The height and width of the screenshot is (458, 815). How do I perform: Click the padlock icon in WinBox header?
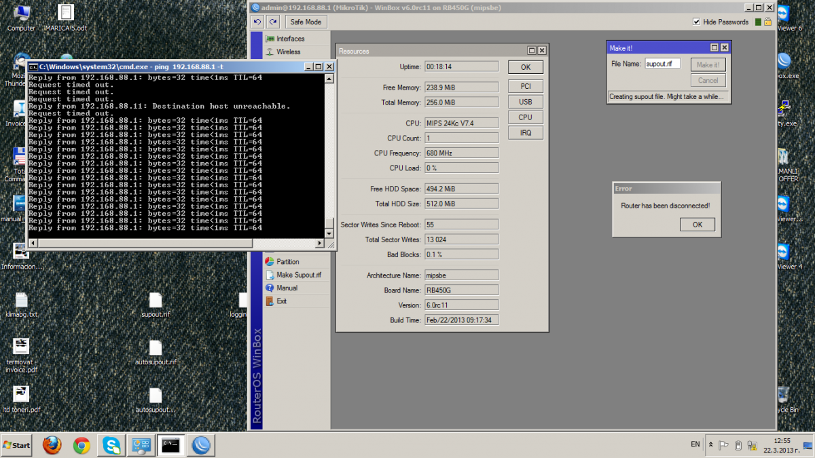coord(767,22)
